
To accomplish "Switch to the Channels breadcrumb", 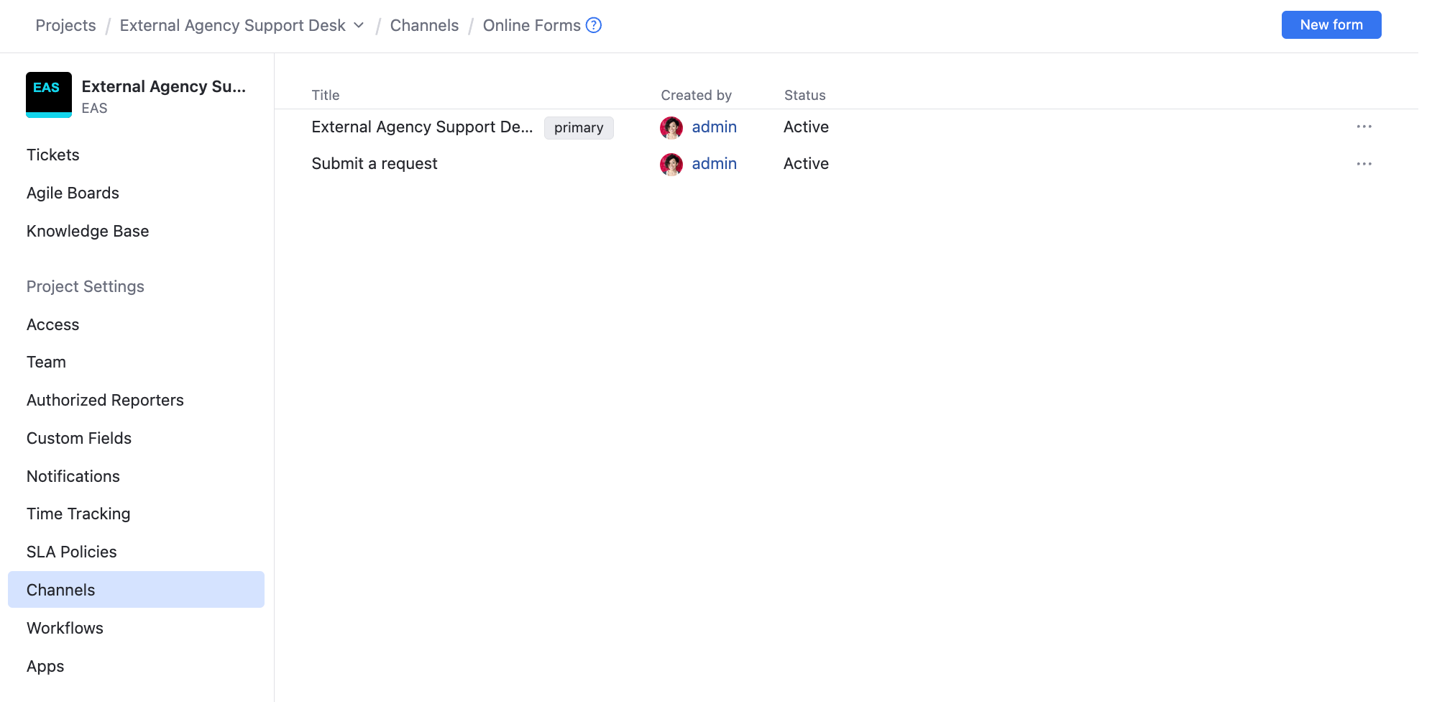I will 424,25.
